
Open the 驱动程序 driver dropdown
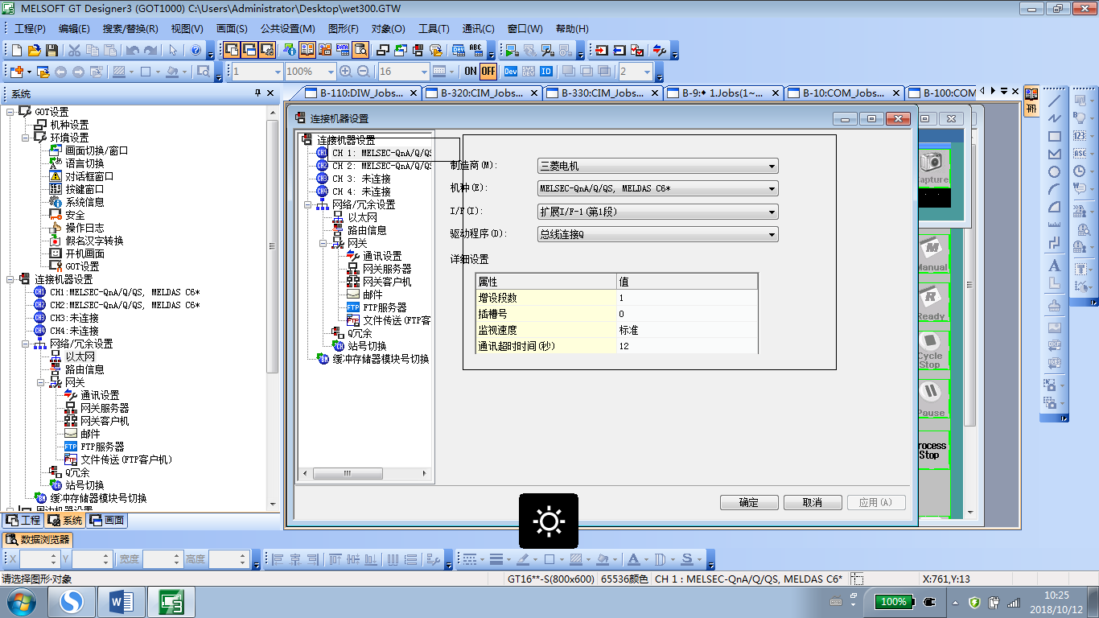click(657, 235)
